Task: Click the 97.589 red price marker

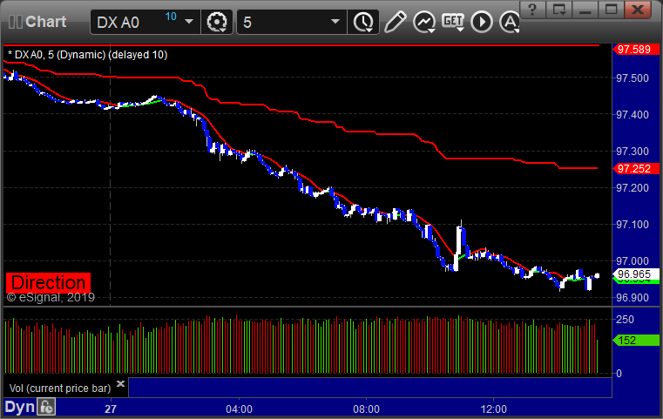Action: point(635,50)
